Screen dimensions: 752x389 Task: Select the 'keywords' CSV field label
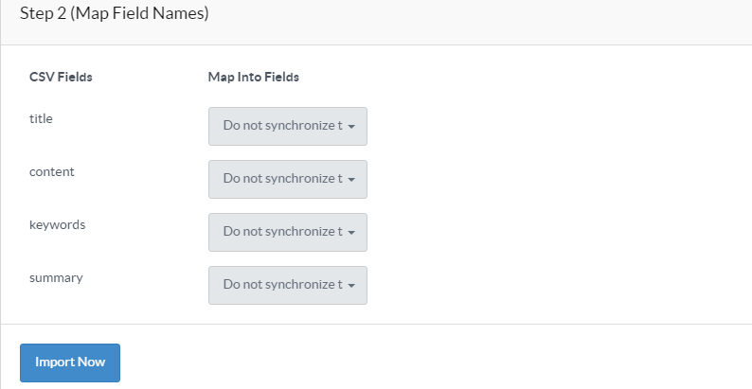pyautogui.click(x=58, y=225)
